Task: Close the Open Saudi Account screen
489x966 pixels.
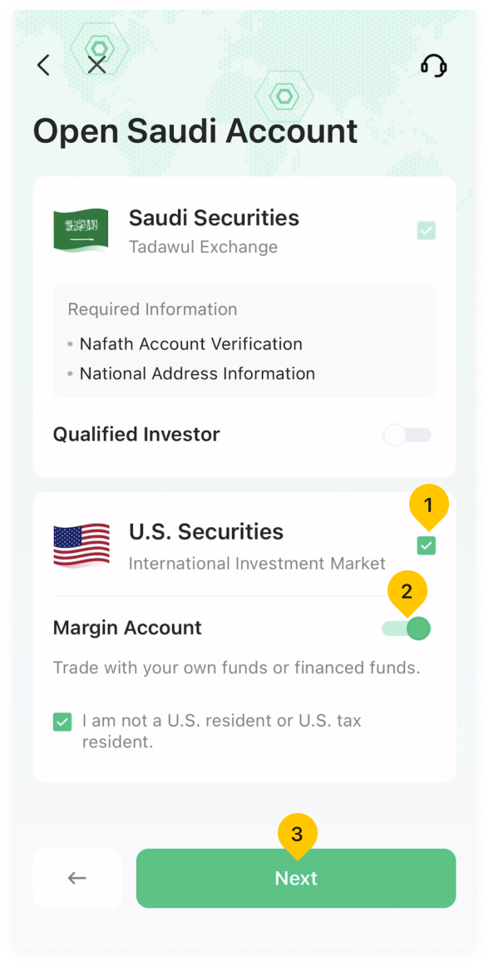Action: [x=96, y=65]
